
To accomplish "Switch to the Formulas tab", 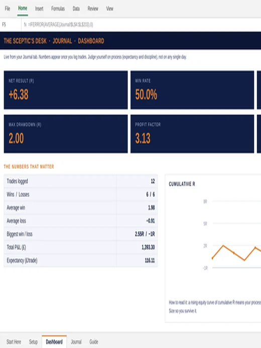I will [58, 9].
